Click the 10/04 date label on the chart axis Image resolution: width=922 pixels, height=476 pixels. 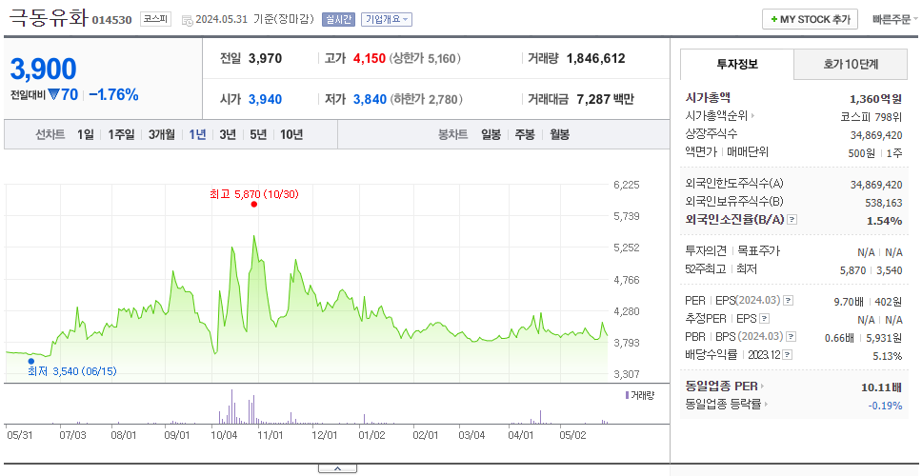click(x=224, y=435)
